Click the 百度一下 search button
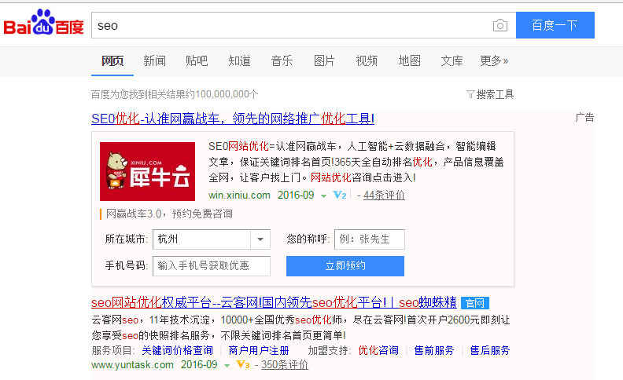The image size is (623, 380). (x=555, y=25)
